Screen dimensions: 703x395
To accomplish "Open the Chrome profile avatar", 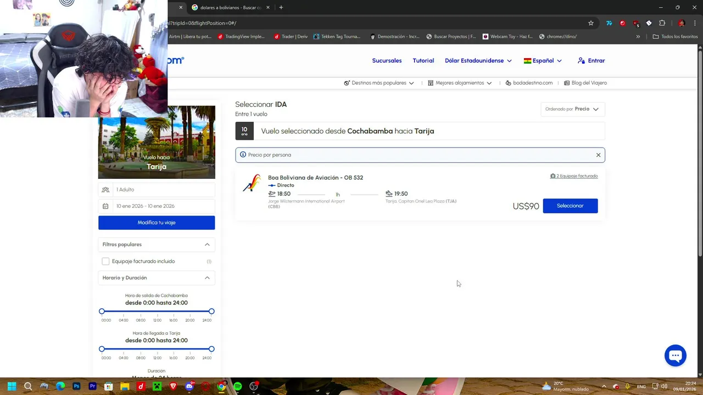I will tap(682, 23).
